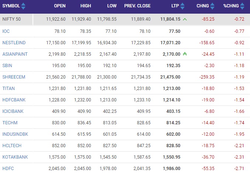The height and width of the screenshot is (173, 250).
Task: Open the ICICIBANK stock link
Action: (13, 111)
